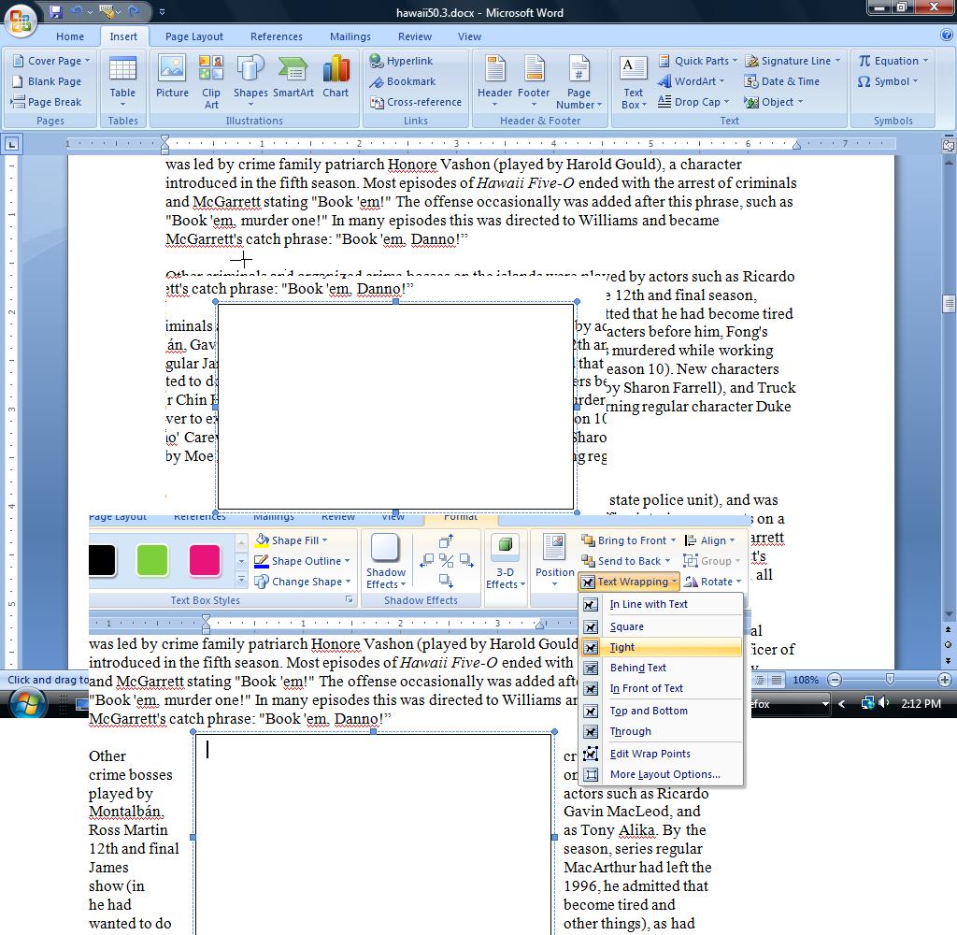Open the Table dropdown

pyautogui.click(x=122, y=82)
